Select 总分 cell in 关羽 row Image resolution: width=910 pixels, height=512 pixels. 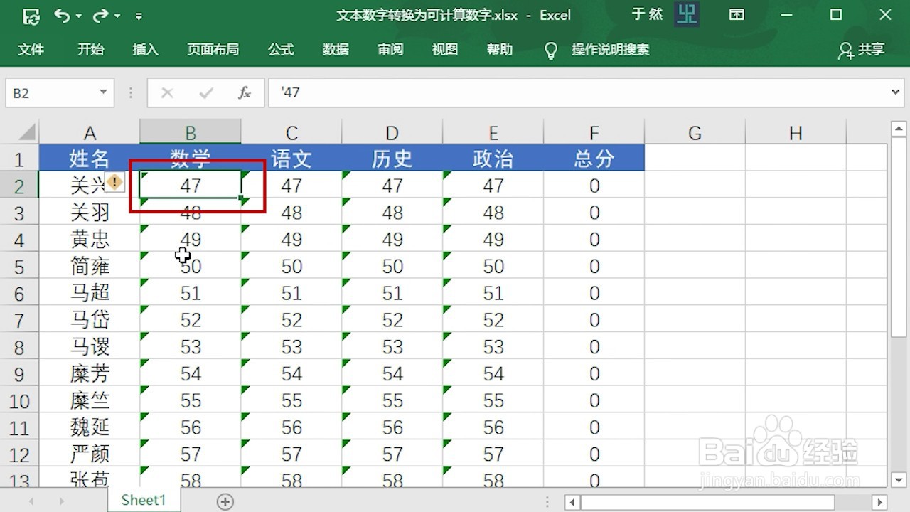pyautogui.click(x=594, y=213)
